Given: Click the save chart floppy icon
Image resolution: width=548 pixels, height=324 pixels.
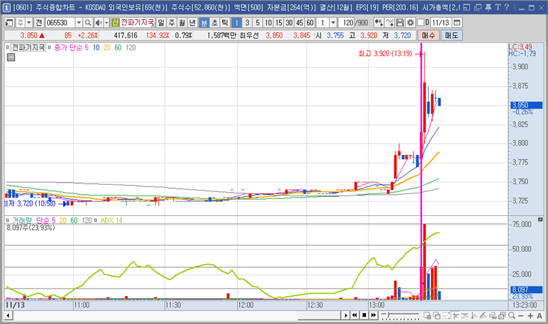Looking at the screenshot, I should (400, 23).
